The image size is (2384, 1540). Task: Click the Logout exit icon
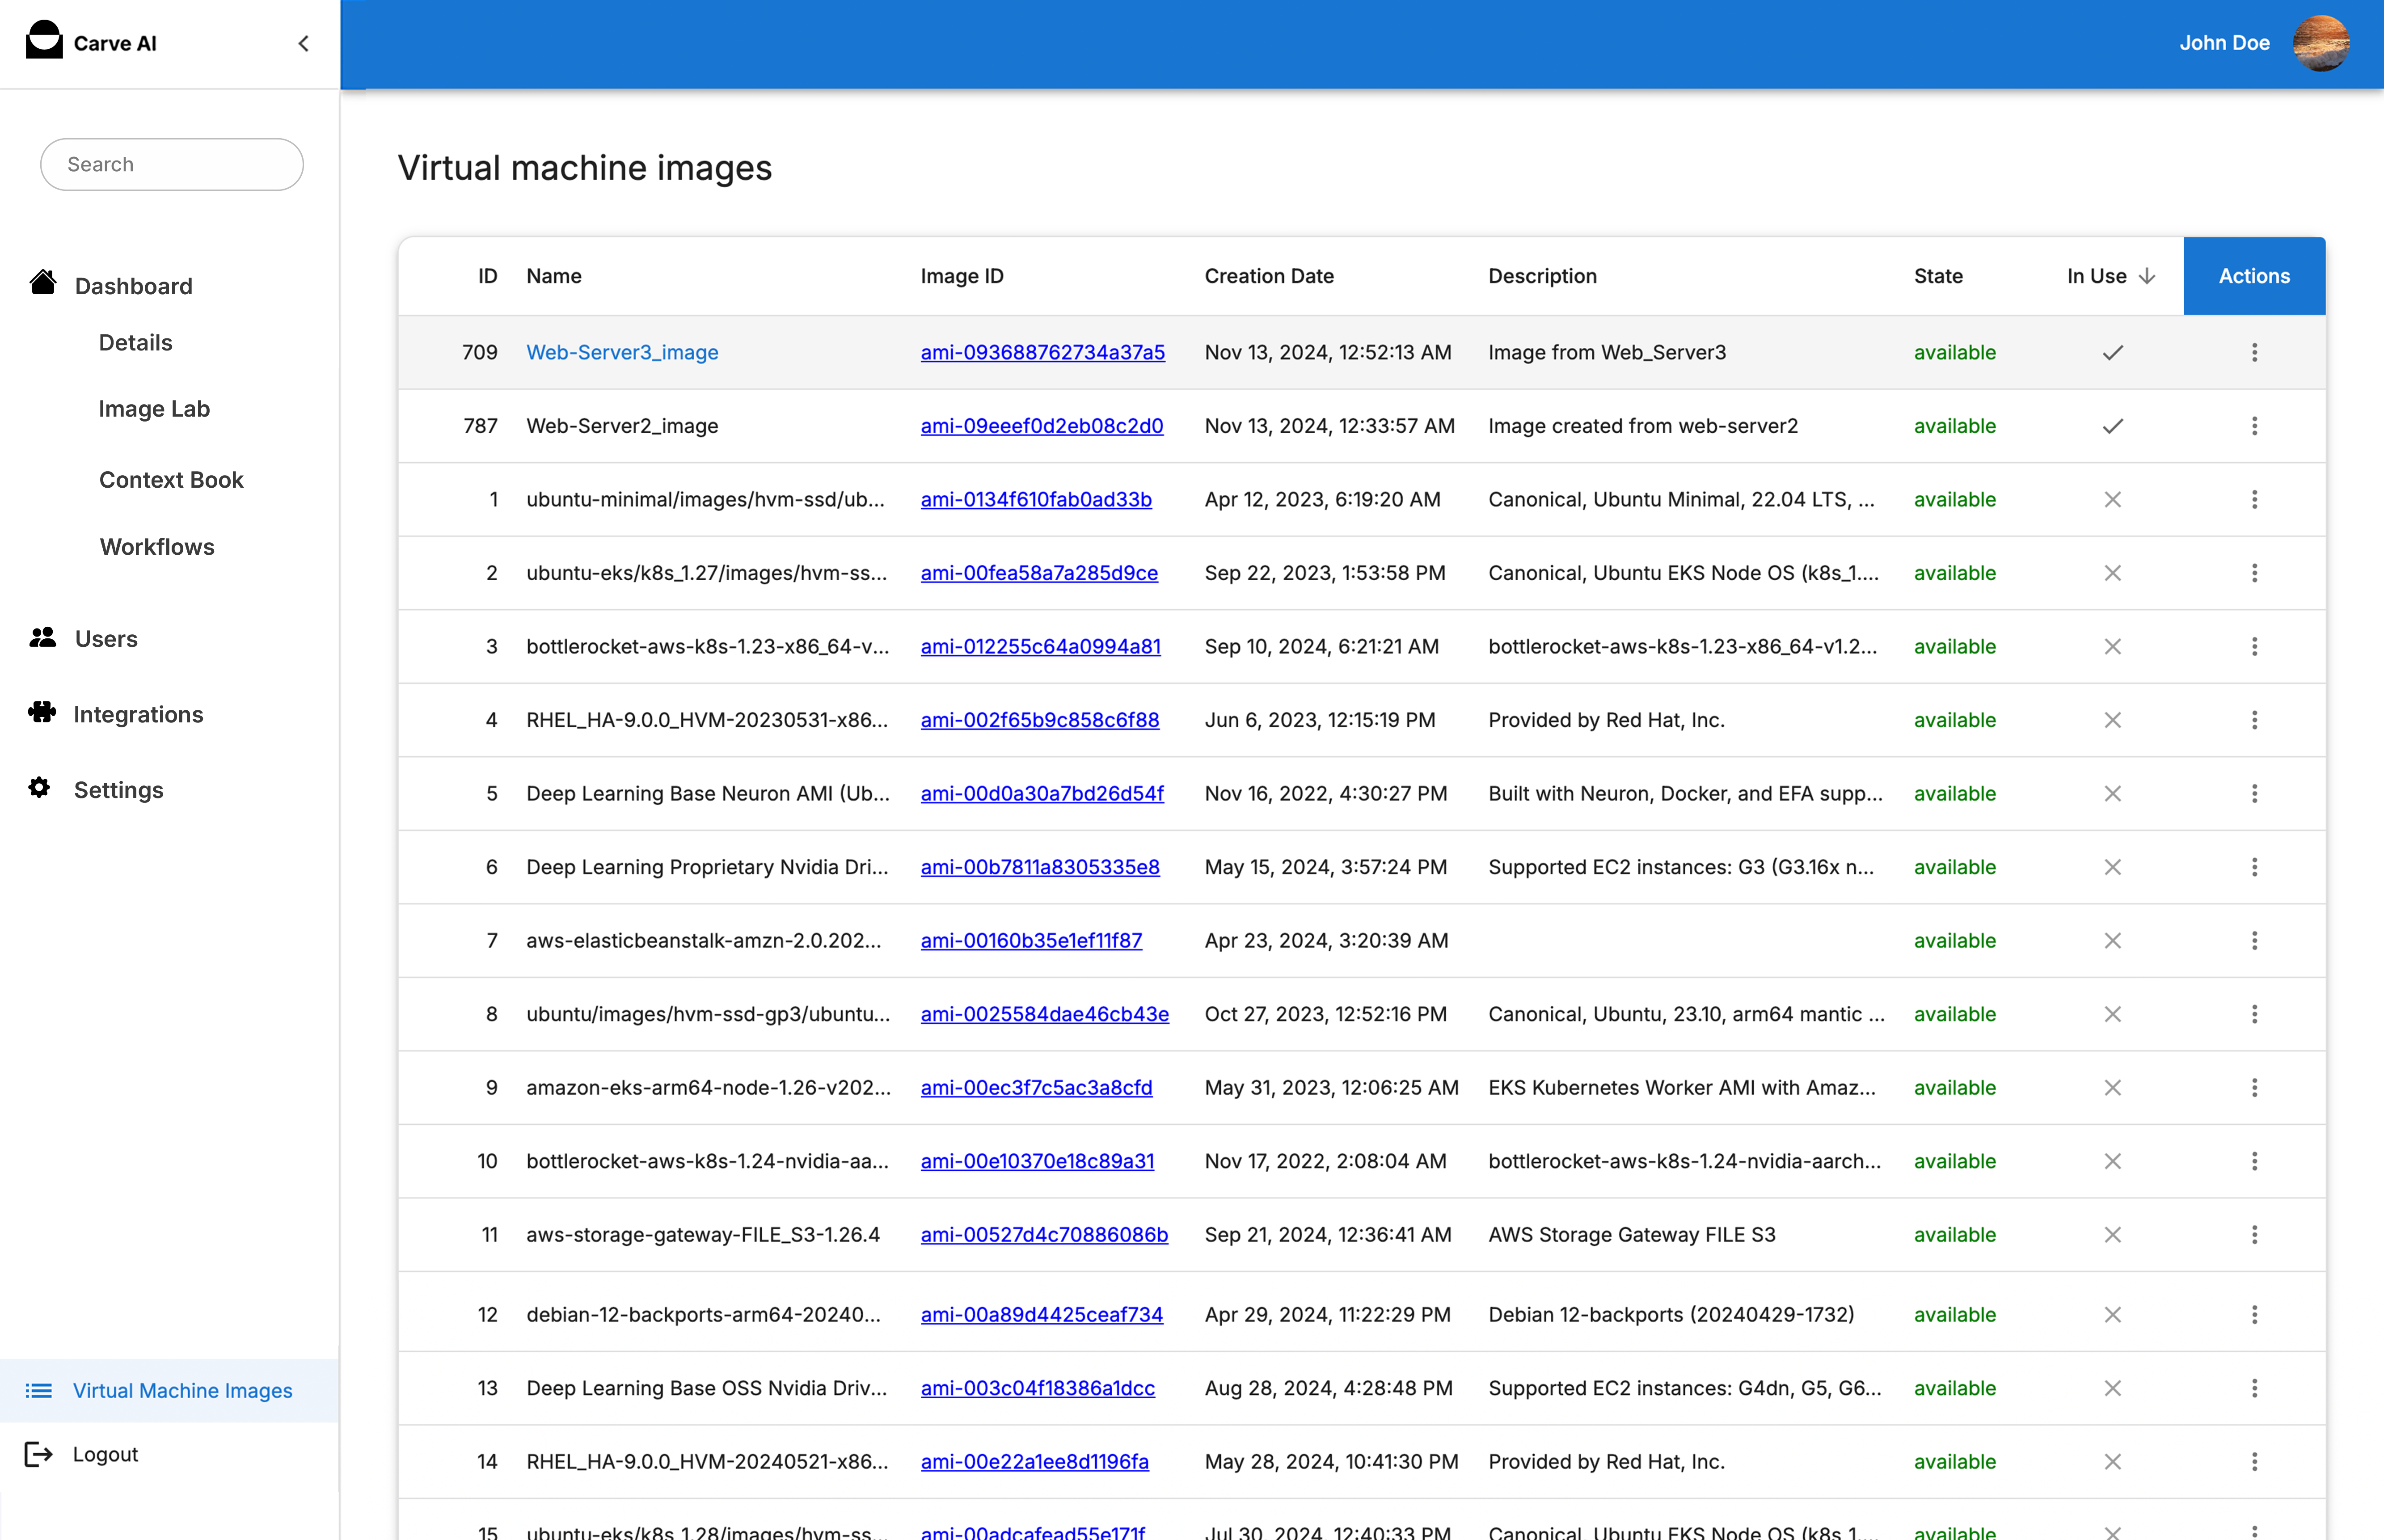(x=39, y=1454)
